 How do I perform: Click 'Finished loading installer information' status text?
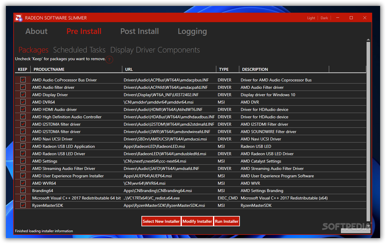pos(44,231)
